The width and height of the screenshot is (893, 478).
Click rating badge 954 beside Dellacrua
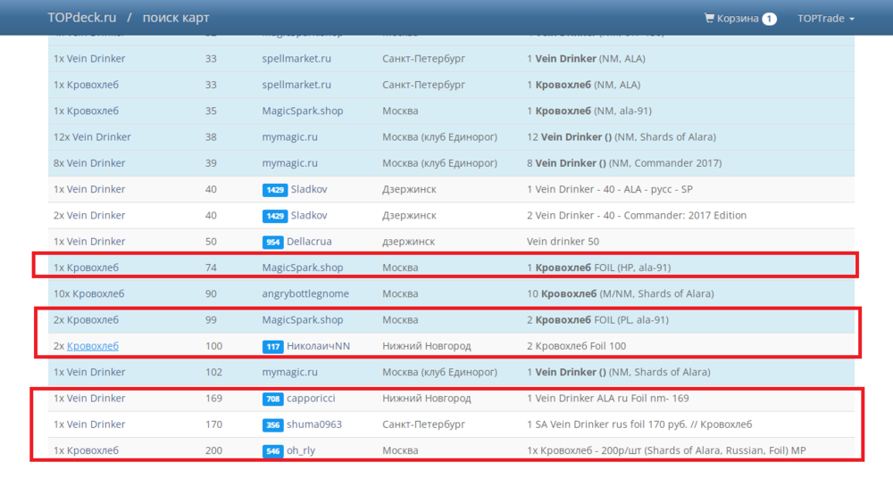[x=272, y=242]
